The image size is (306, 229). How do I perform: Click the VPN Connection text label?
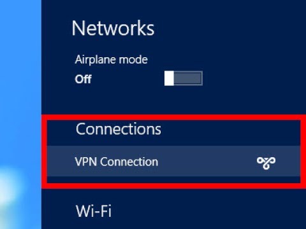point(117,162)
